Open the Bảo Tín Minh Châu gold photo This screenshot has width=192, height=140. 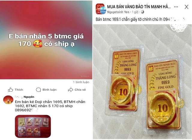(142, 82)
